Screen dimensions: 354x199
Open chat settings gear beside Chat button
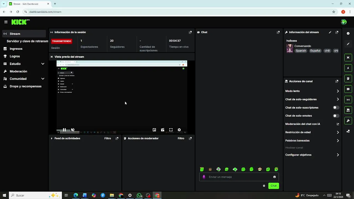click(264, 186)
